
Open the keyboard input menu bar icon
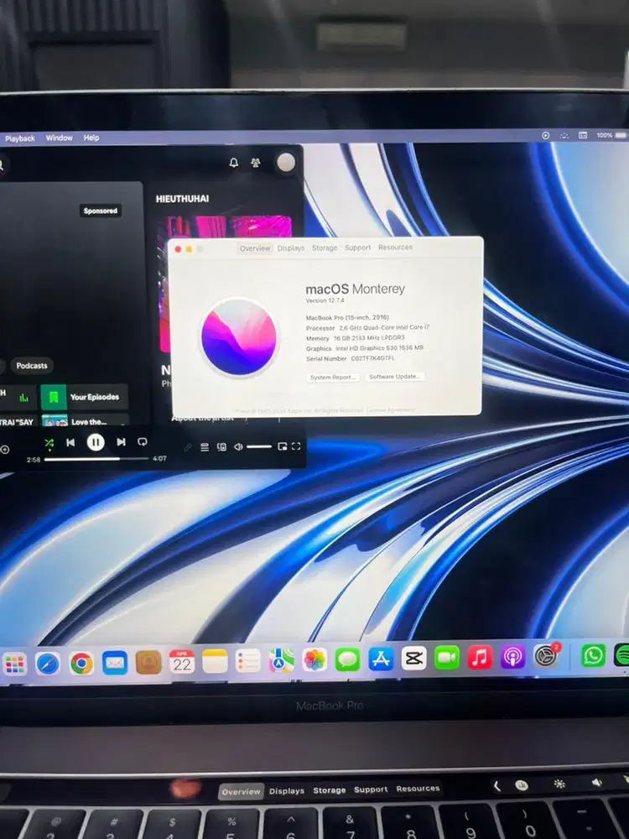(x=583, y=136)
